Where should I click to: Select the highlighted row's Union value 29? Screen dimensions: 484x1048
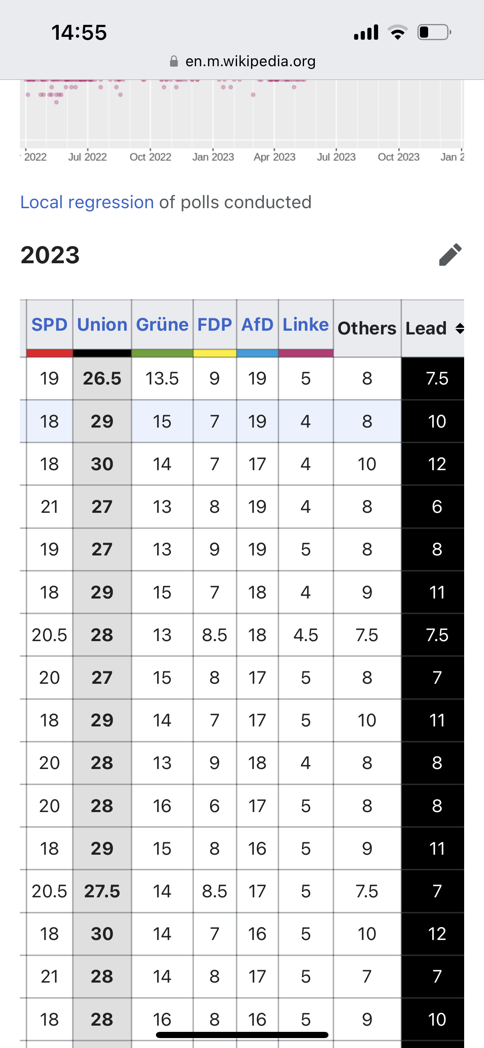pyautogui.click(x=102, y=421)
